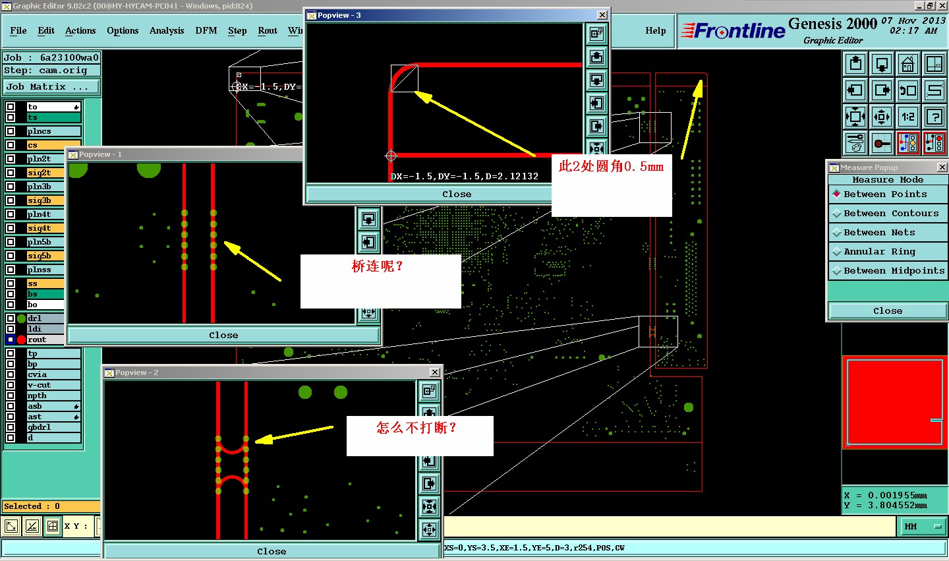Open the Analysis menu

167,31
